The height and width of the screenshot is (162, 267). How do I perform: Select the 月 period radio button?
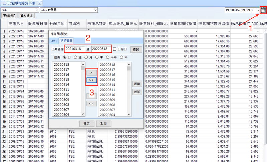click(x=86, y=57)
